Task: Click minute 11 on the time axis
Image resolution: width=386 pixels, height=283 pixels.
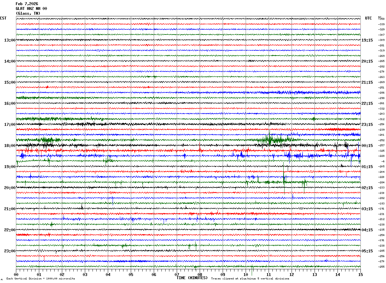Action: point(269,274)
